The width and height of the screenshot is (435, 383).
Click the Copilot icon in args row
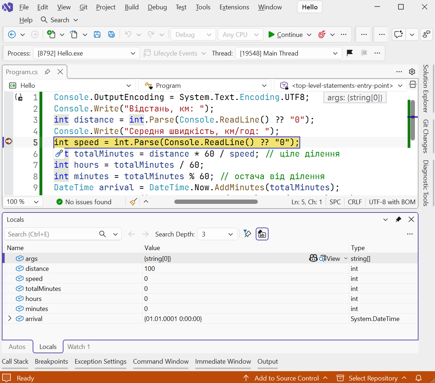(313, 258)
